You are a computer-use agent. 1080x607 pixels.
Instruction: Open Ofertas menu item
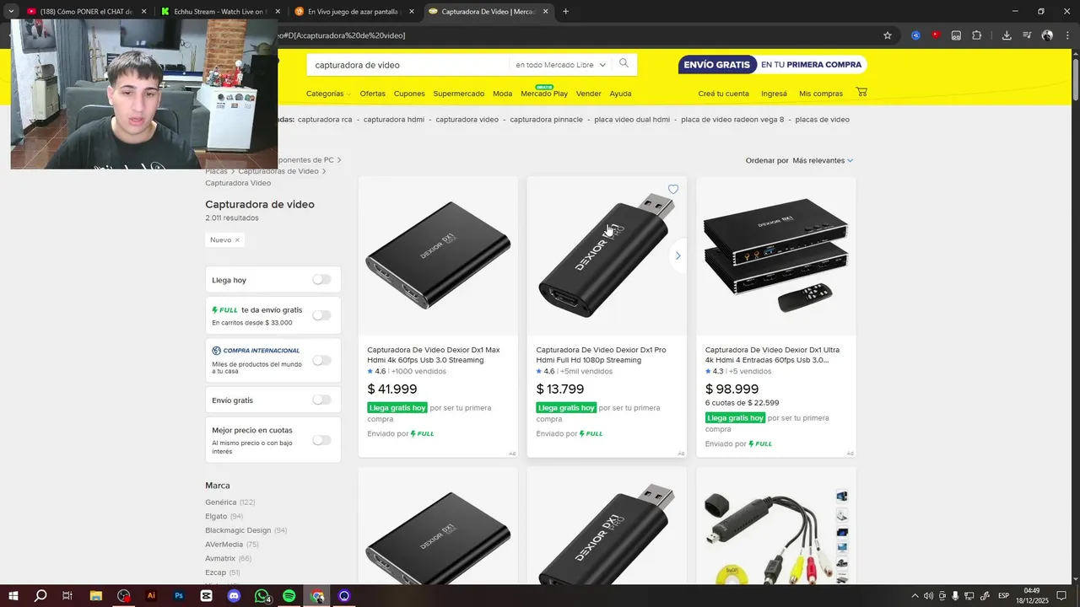tap(372, 94)
